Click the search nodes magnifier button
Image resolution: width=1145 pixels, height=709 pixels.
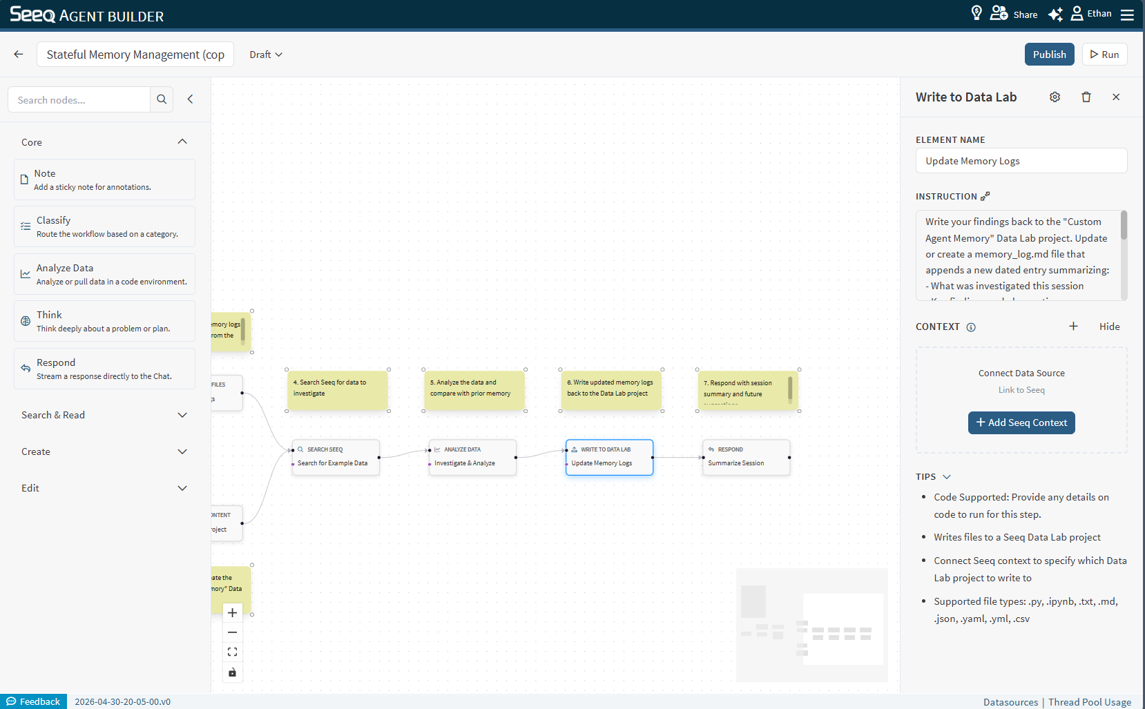[x=162, y=99]
